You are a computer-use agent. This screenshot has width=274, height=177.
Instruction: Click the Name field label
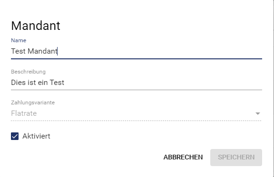click(19, 40)
